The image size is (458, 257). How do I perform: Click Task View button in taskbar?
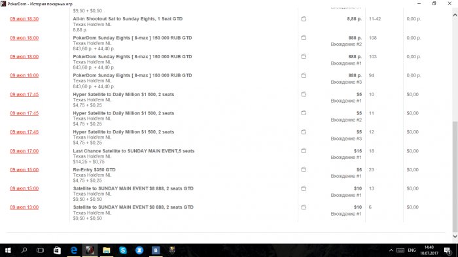[x=41, y=250]
